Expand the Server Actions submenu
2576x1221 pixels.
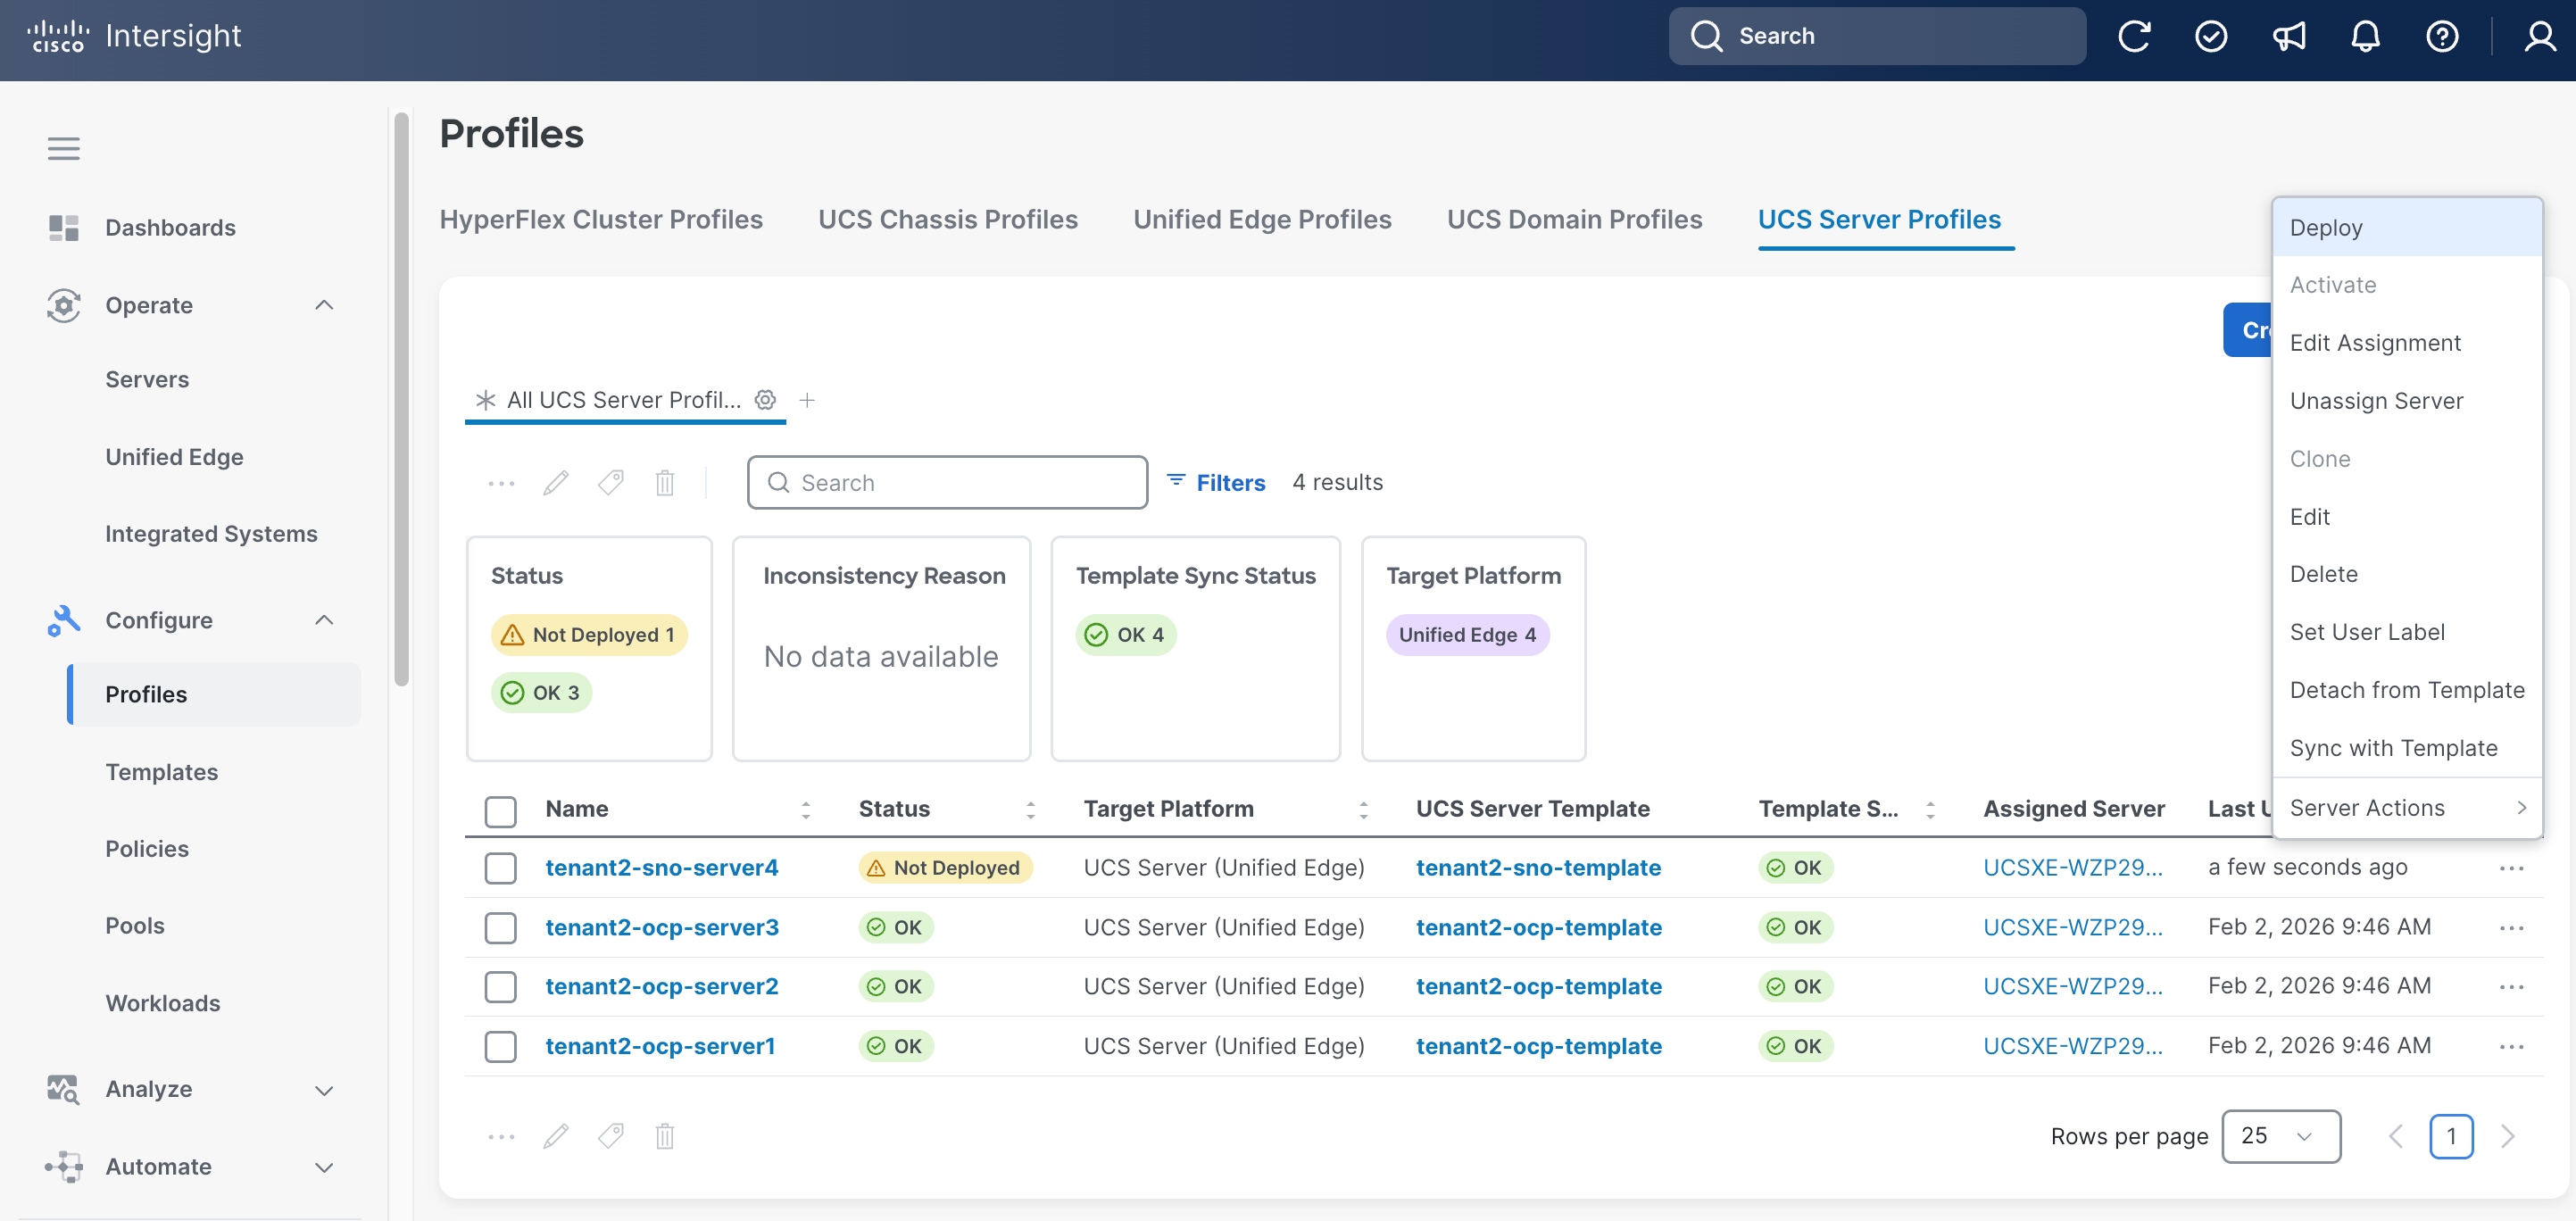[2407, 808]
